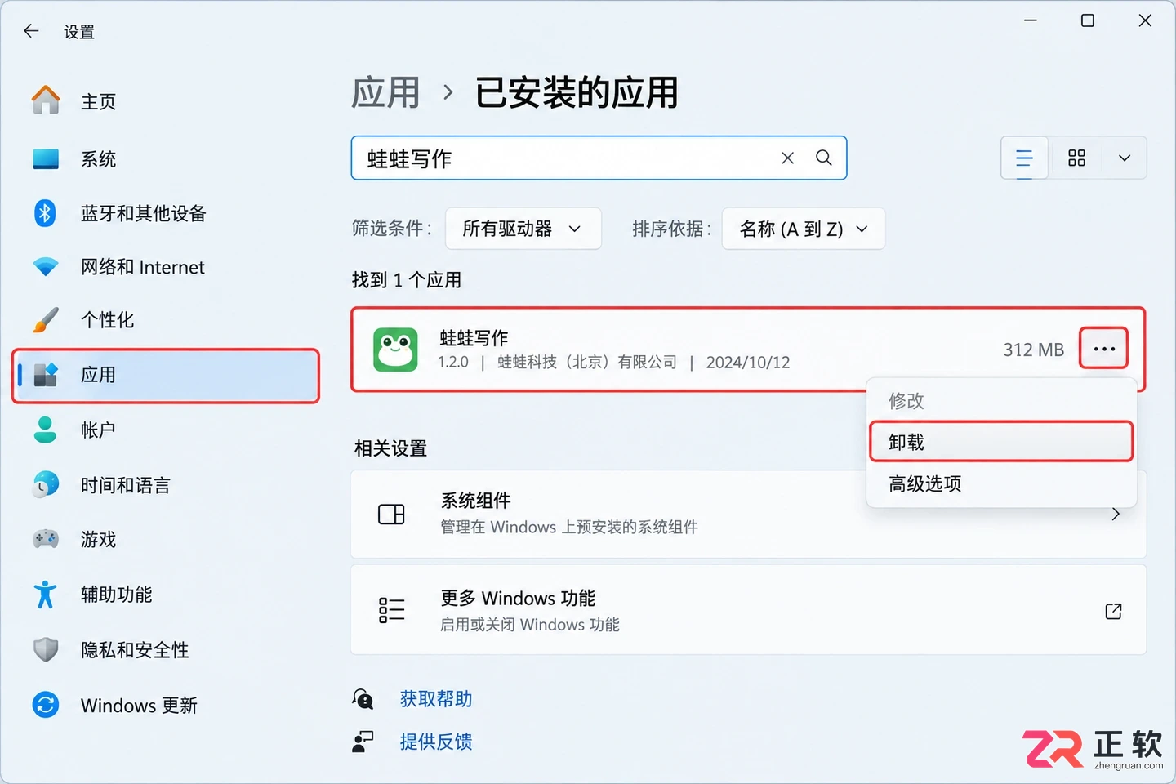1176x784 pixels.
Task: Click the 更多 Windows 功能 list icon
Action: click(391, 610)
